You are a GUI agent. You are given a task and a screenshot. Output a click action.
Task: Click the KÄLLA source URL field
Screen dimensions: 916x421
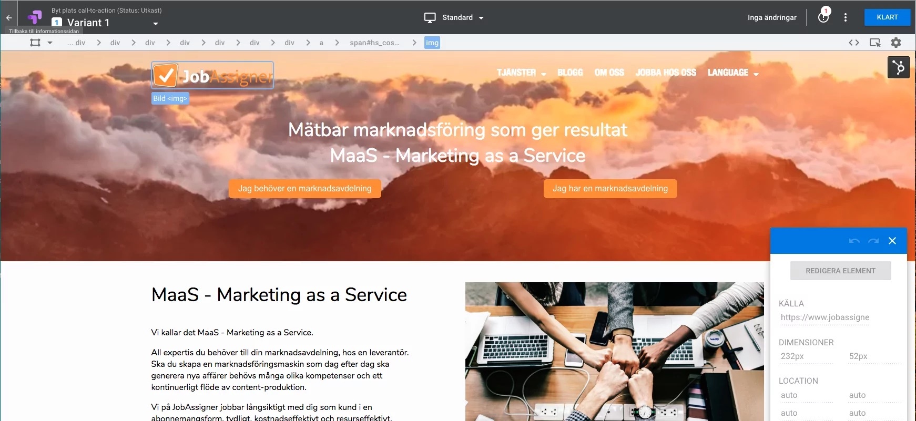click(824, 317)
